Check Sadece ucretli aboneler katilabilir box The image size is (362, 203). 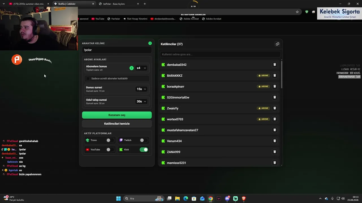click(88, 78)
